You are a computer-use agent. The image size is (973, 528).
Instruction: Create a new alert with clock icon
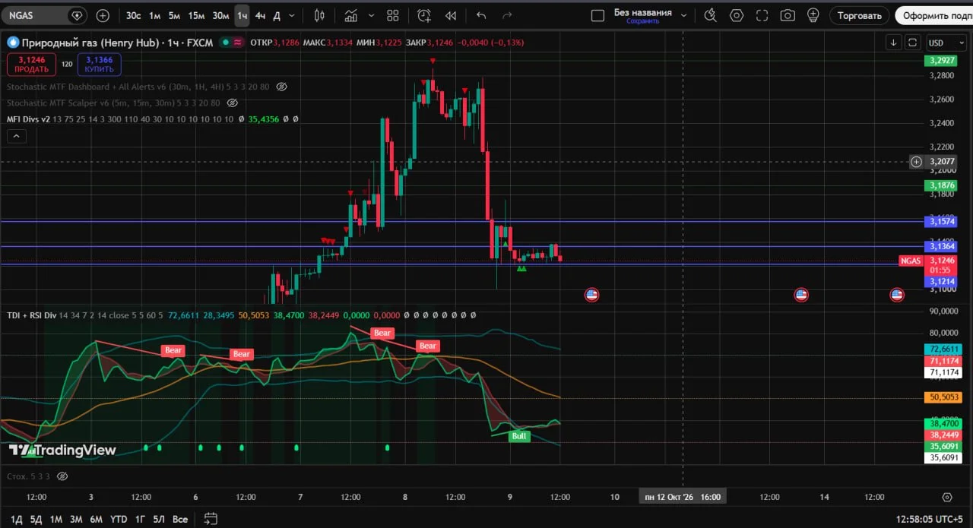point(424,15)
